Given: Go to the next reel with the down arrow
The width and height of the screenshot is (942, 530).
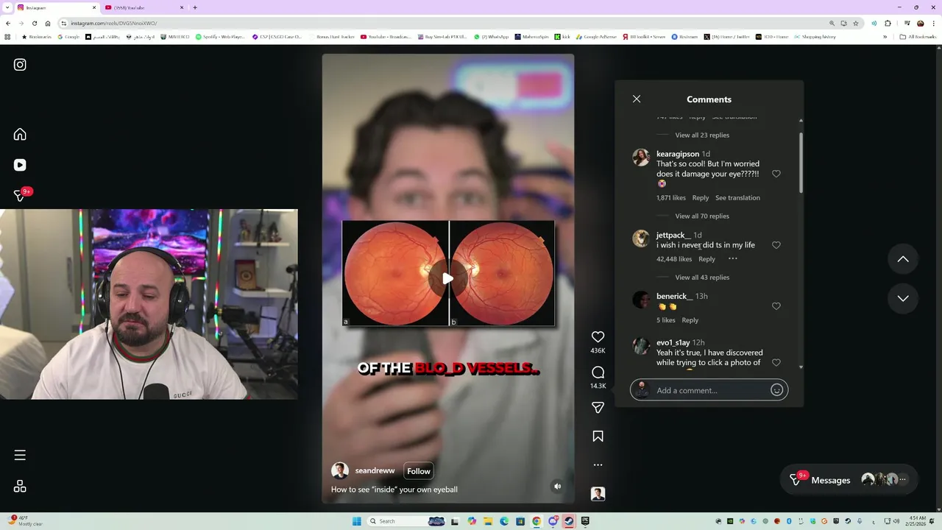Looking at the screenshot, I should [x=903, y=298].
